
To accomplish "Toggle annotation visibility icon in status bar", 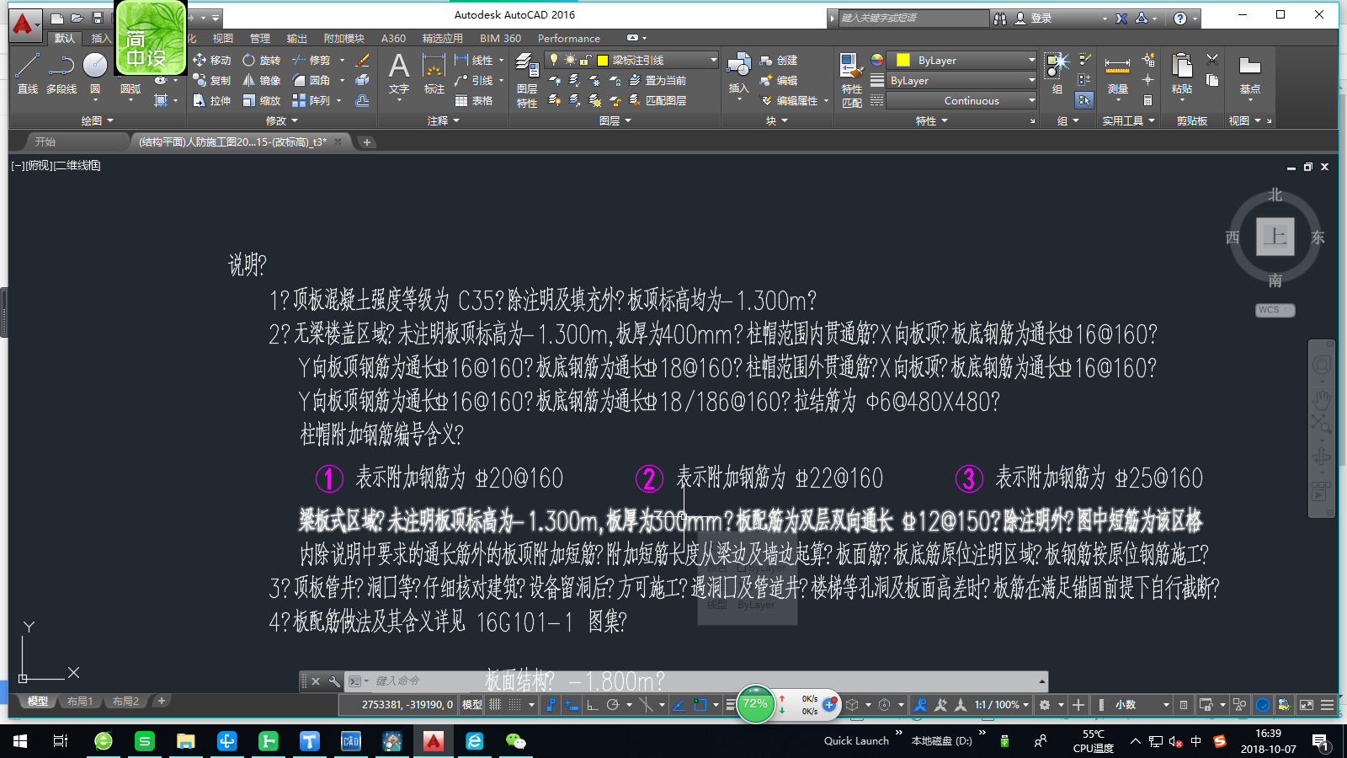I will pos(920,705).
